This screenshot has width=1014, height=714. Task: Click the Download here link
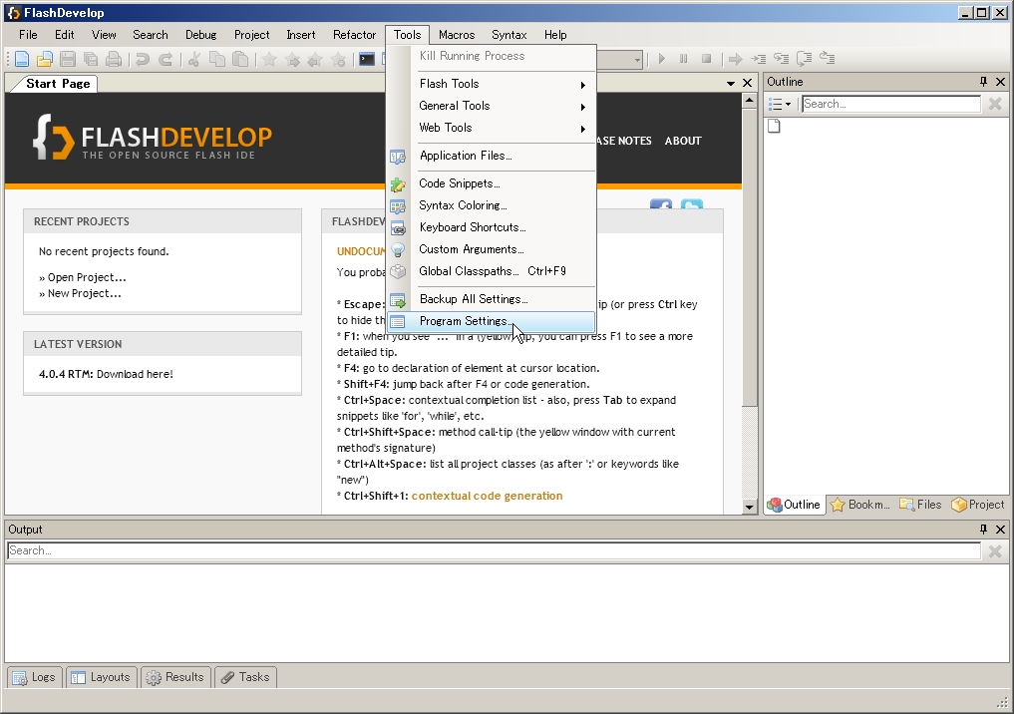tap(135, 374)
